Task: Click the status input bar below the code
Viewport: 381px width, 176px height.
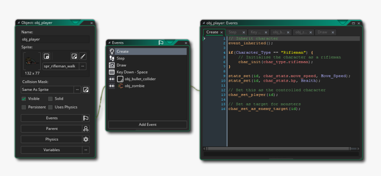Action: pyautogui.click(x=281, y=154)
